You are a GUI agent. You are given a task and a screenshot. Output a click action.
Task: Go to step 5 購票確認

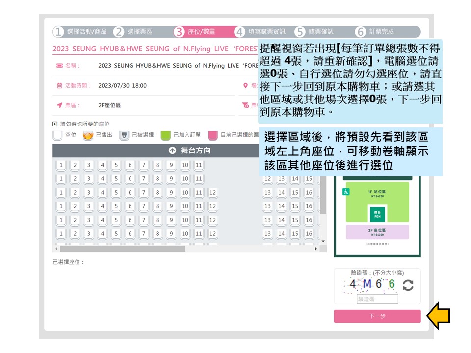(x=314, y=32)
